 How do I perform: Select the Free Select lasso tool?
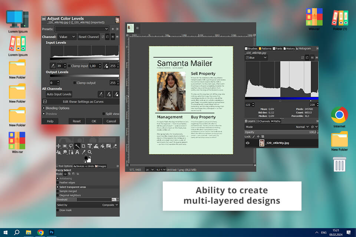[x=71, y=146]
